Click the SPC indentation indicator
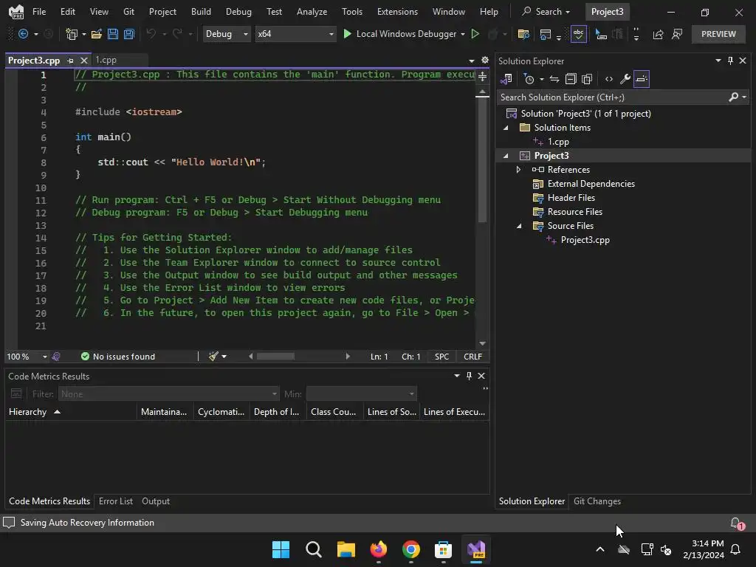Image resolution: width=756 pixels, height=567 pixels. [x=441, y=357]
